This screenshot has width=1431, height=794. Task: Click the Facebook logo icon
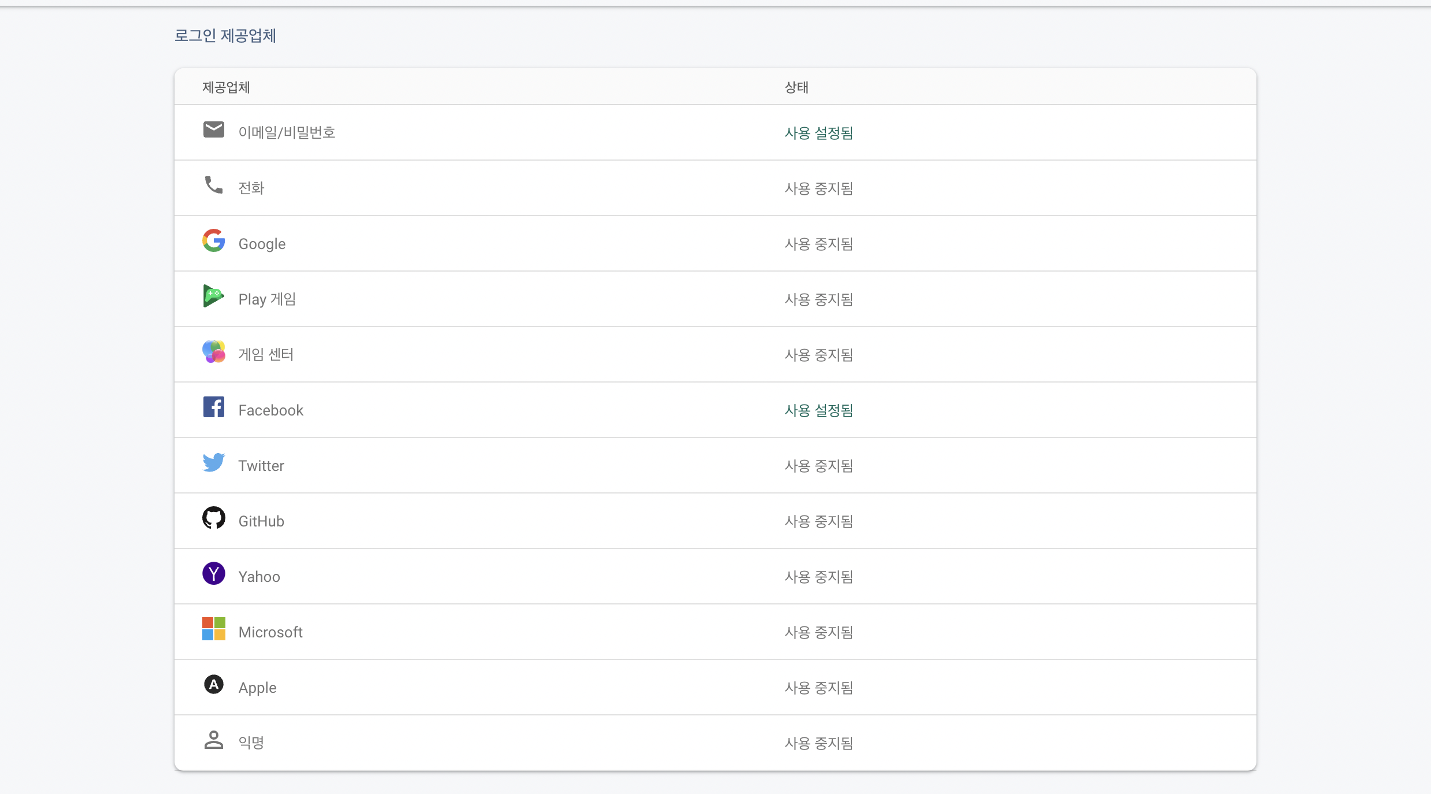coord(213,407)
